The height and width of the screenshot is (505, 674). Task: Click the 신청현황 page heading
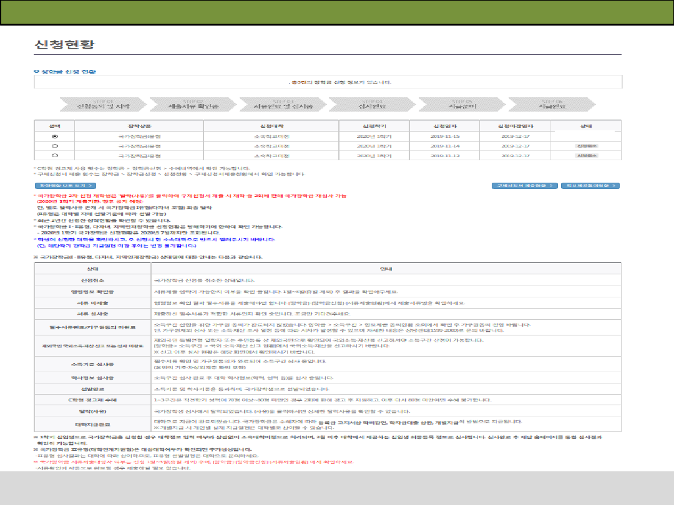64,46
